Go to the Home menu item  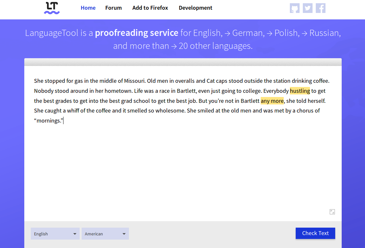tap(88, 8)
